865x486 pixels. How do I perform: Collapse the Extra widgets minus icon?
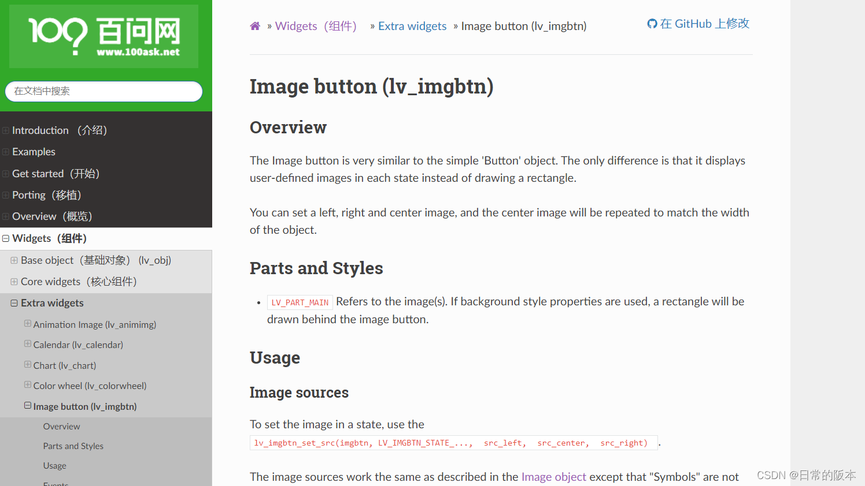(x=14, y=303)
